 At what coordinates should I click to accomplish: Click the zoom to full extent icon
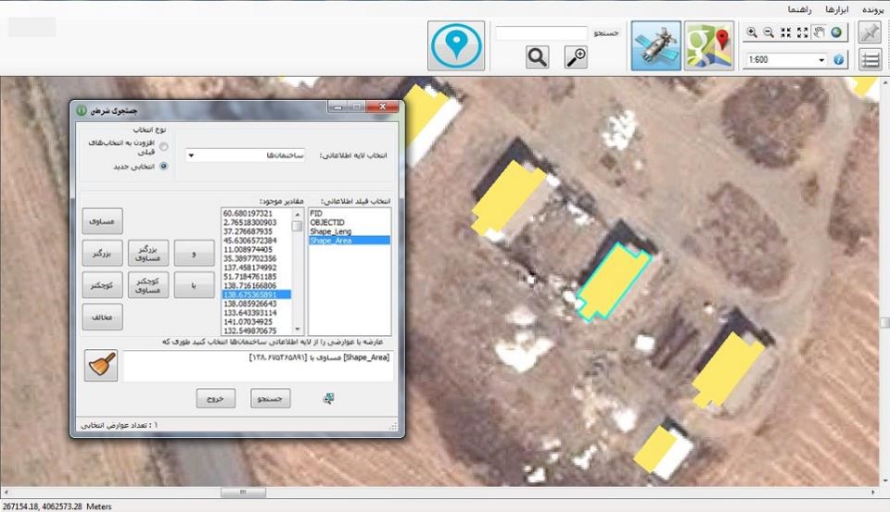click(x=803, y=32)
